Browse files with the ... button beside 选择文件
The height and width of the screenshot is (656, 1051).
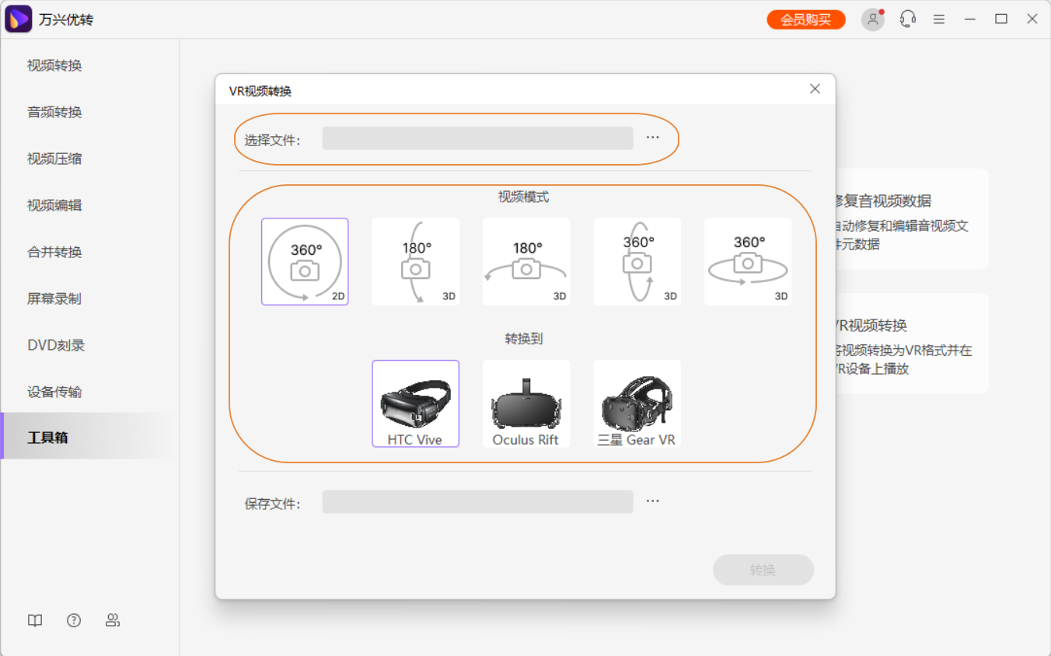coord(652,138)
